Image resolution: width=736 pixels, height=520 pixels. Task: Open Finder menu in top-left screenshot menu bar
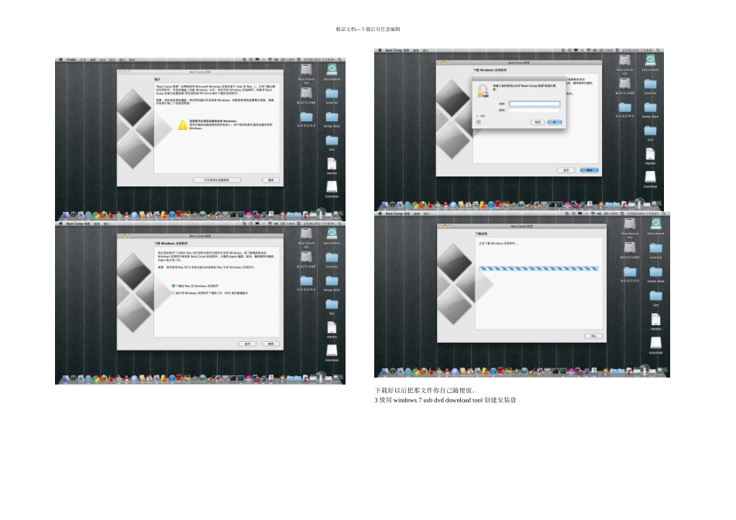click(70, 59)
